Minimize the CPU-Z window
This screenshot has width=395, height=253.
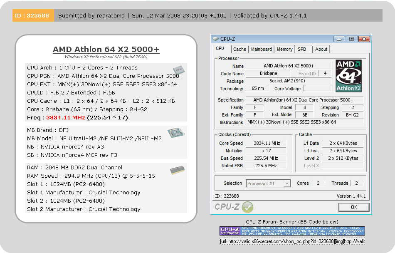[339, 39]
